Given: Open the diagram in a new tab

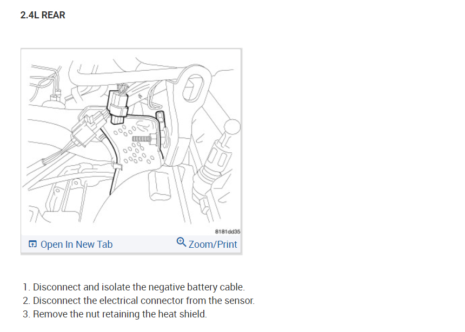Looking at the screenshot, I should click(71, 245).
